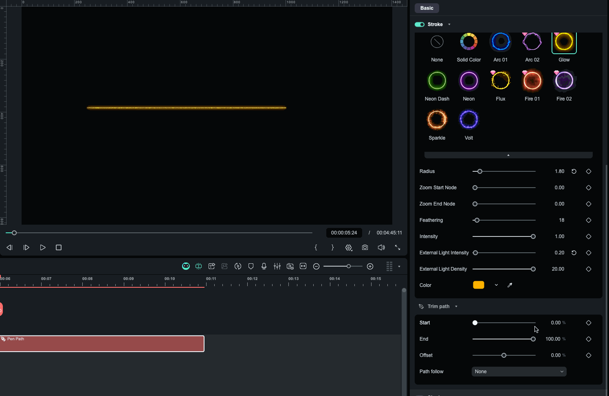Select the Fire 01 stroke preset
The height and width of the screenshot is (396, 609).
tap(532, 80)
